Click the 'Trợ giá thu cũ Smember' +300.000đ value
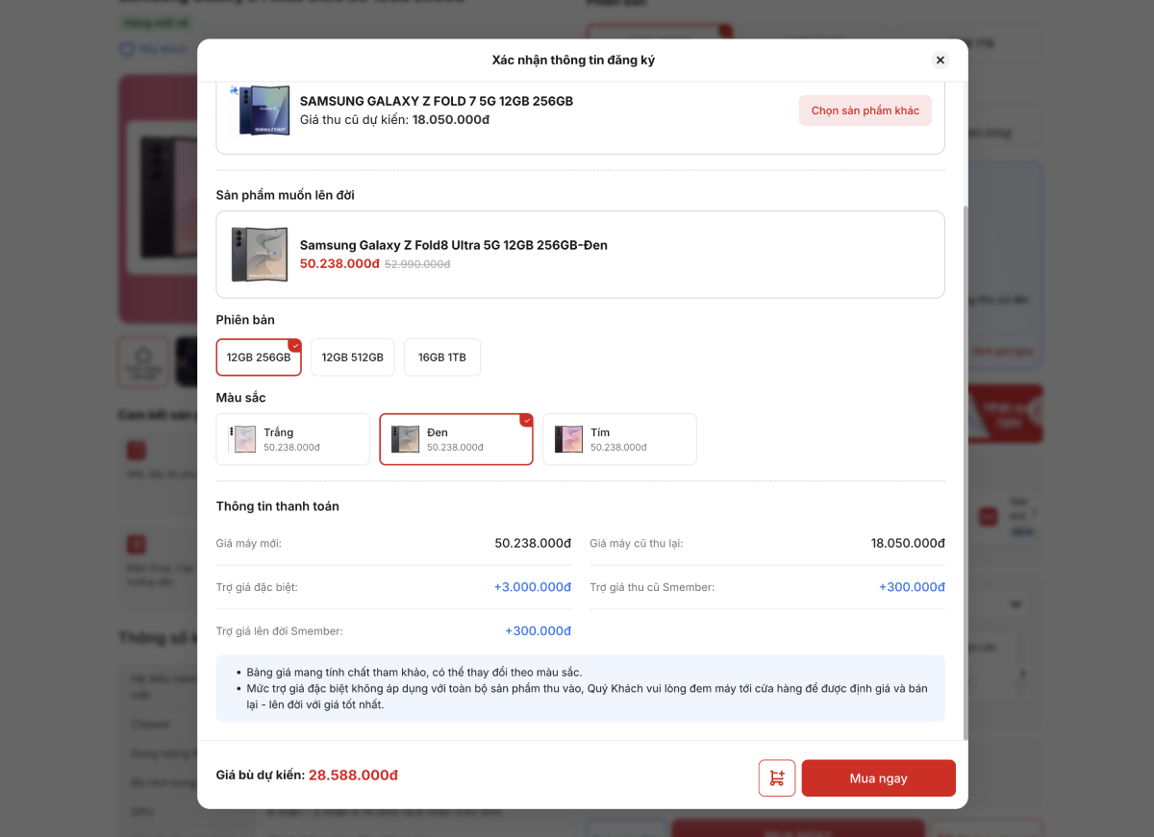1154x837 pixels. click(912, 587)
